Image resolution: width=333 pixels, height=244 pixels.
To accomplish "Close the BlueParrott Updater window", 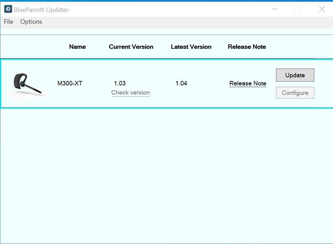I will click(322, 9).
